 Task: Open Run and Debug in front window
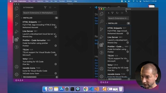[x=101, y=37]
